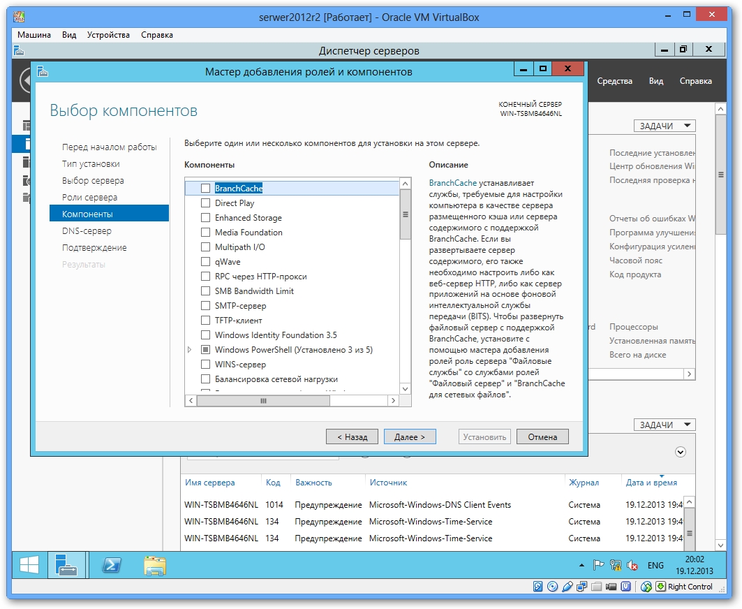This screenshot has height=609, width=742.
Task: Click the VirtualBox shared folders indicator
Action: [x=596, y=587]
